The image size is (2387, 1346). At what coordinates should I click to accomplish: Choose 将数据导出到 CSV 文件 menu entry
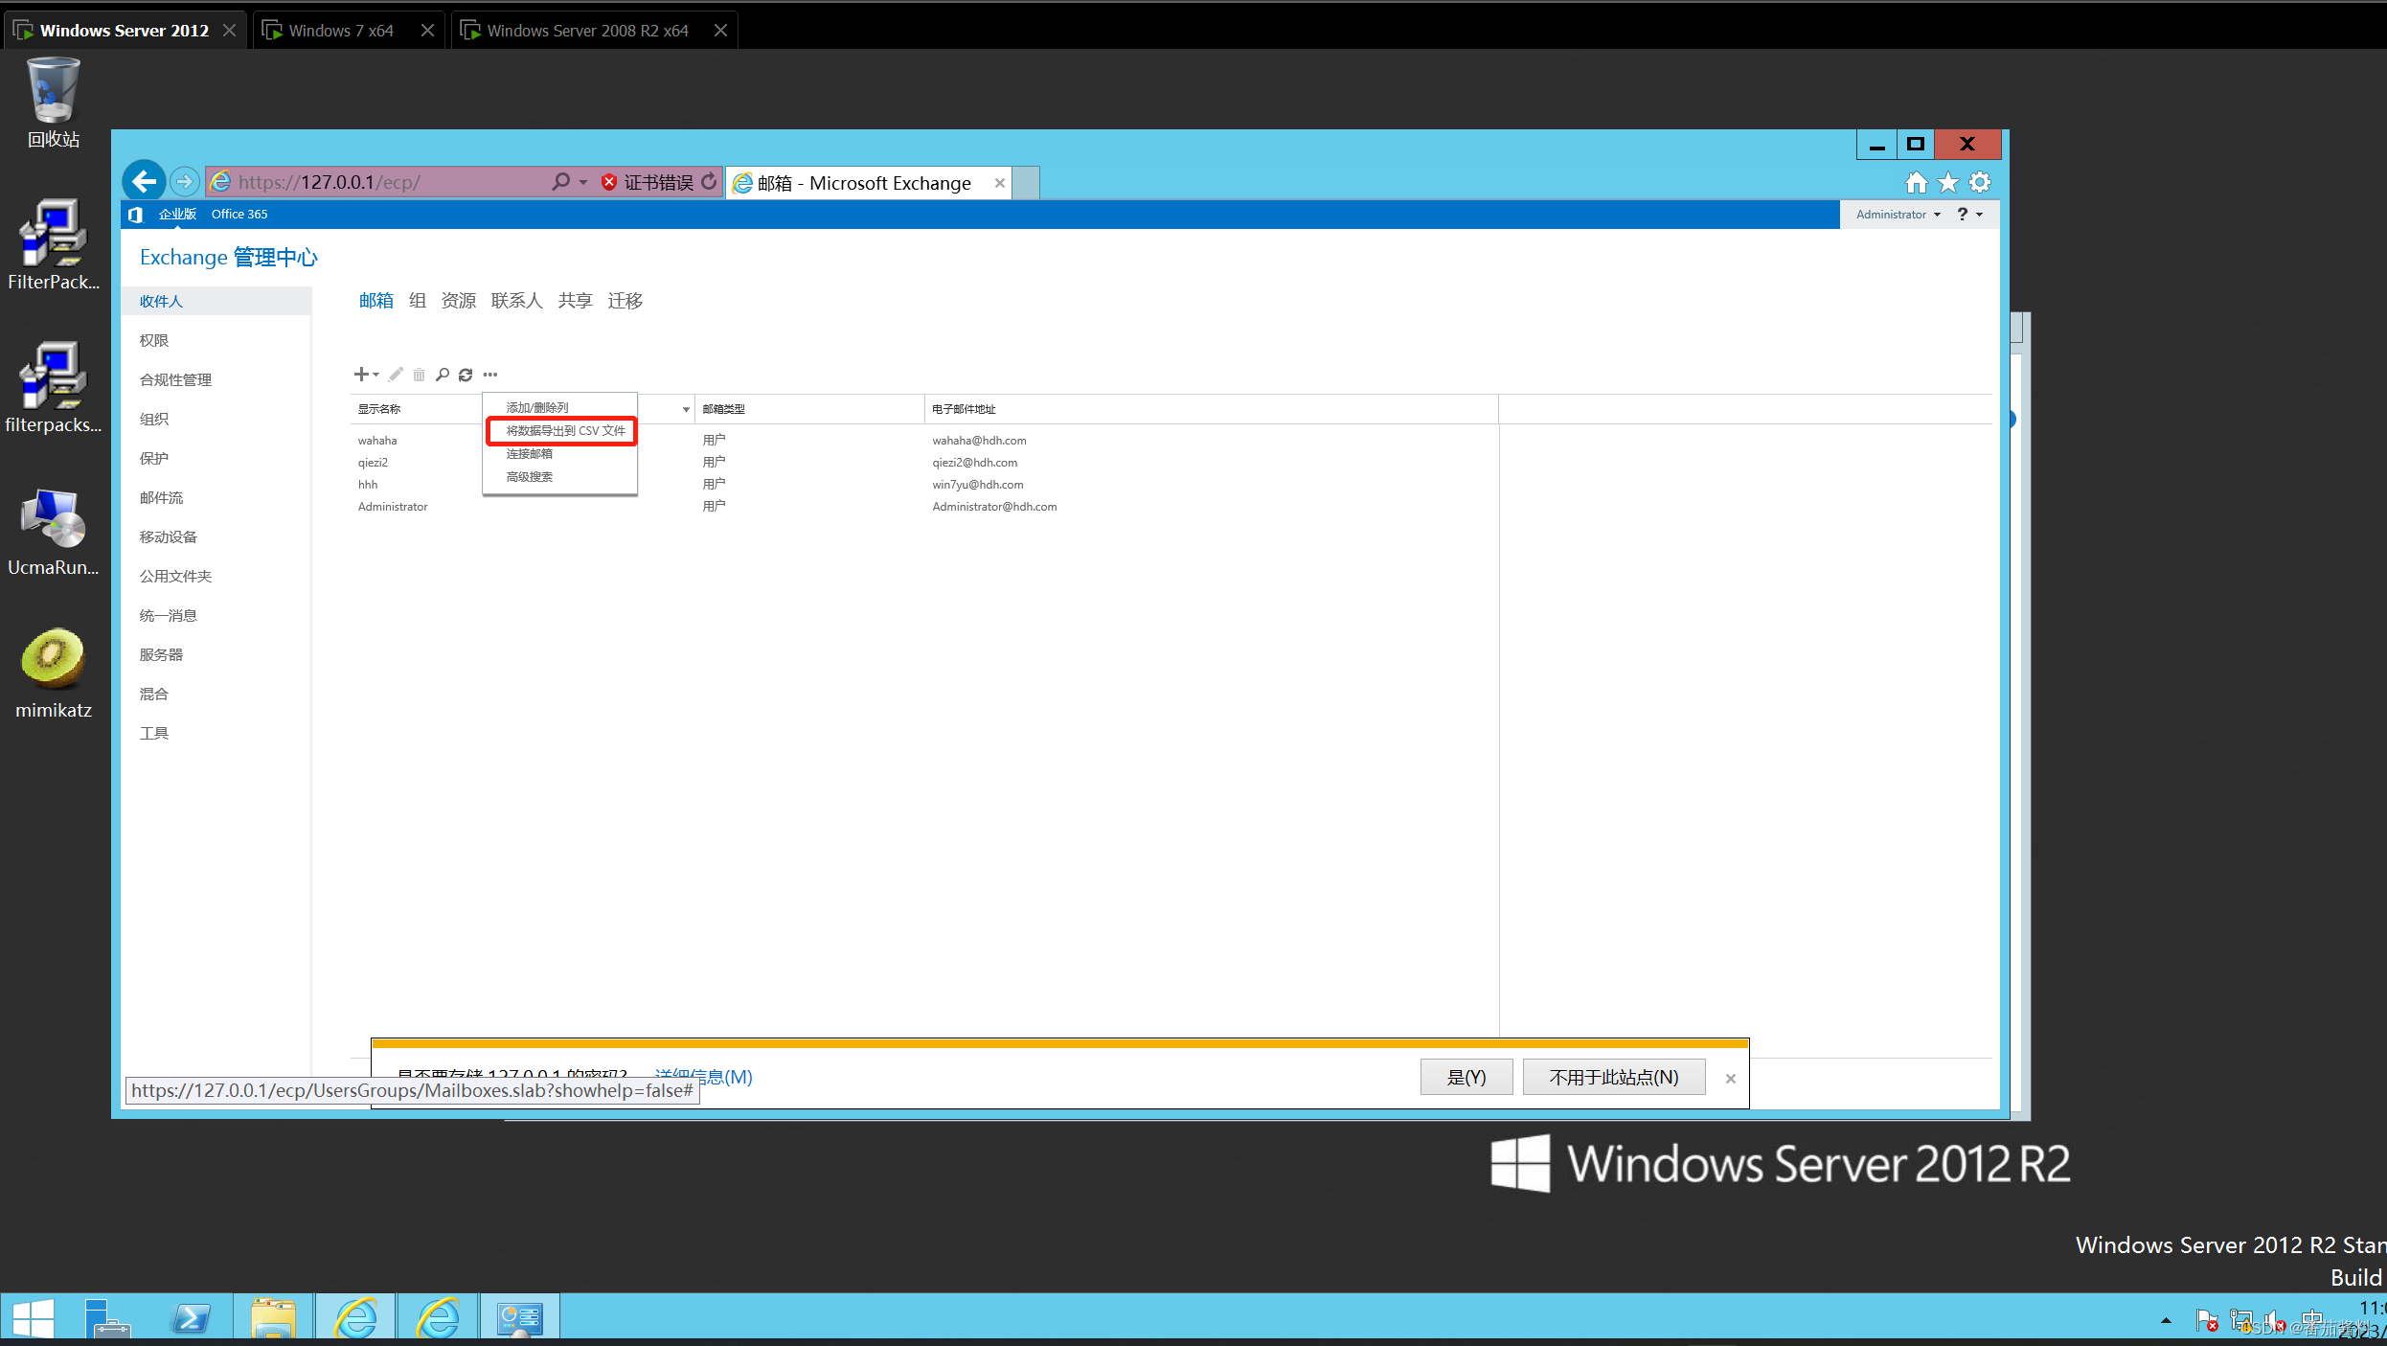pos(565,430)
